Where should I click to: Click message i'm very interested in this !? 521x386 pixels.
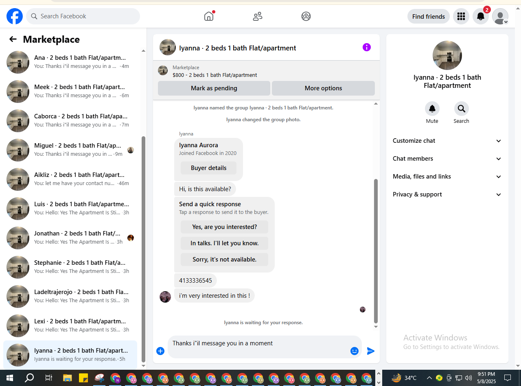(x=215, y=296)
